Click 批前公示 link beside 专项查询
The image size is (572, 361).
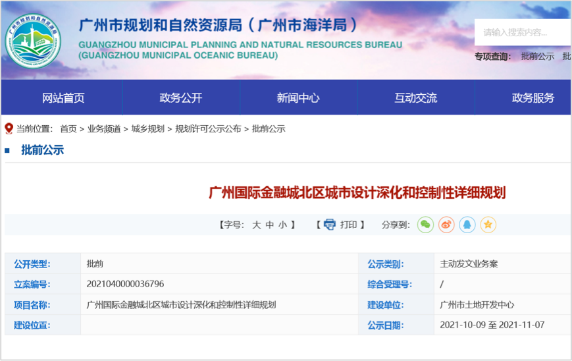[x=537, y=57]
